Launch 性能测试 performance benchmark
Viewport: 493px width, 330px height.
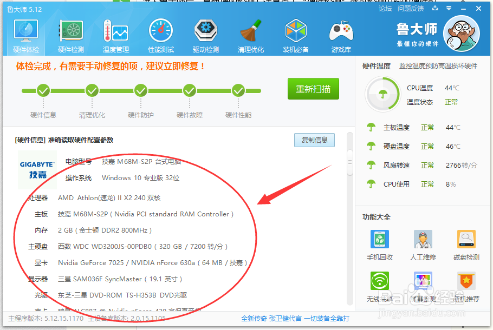click(x=161, y=36)
